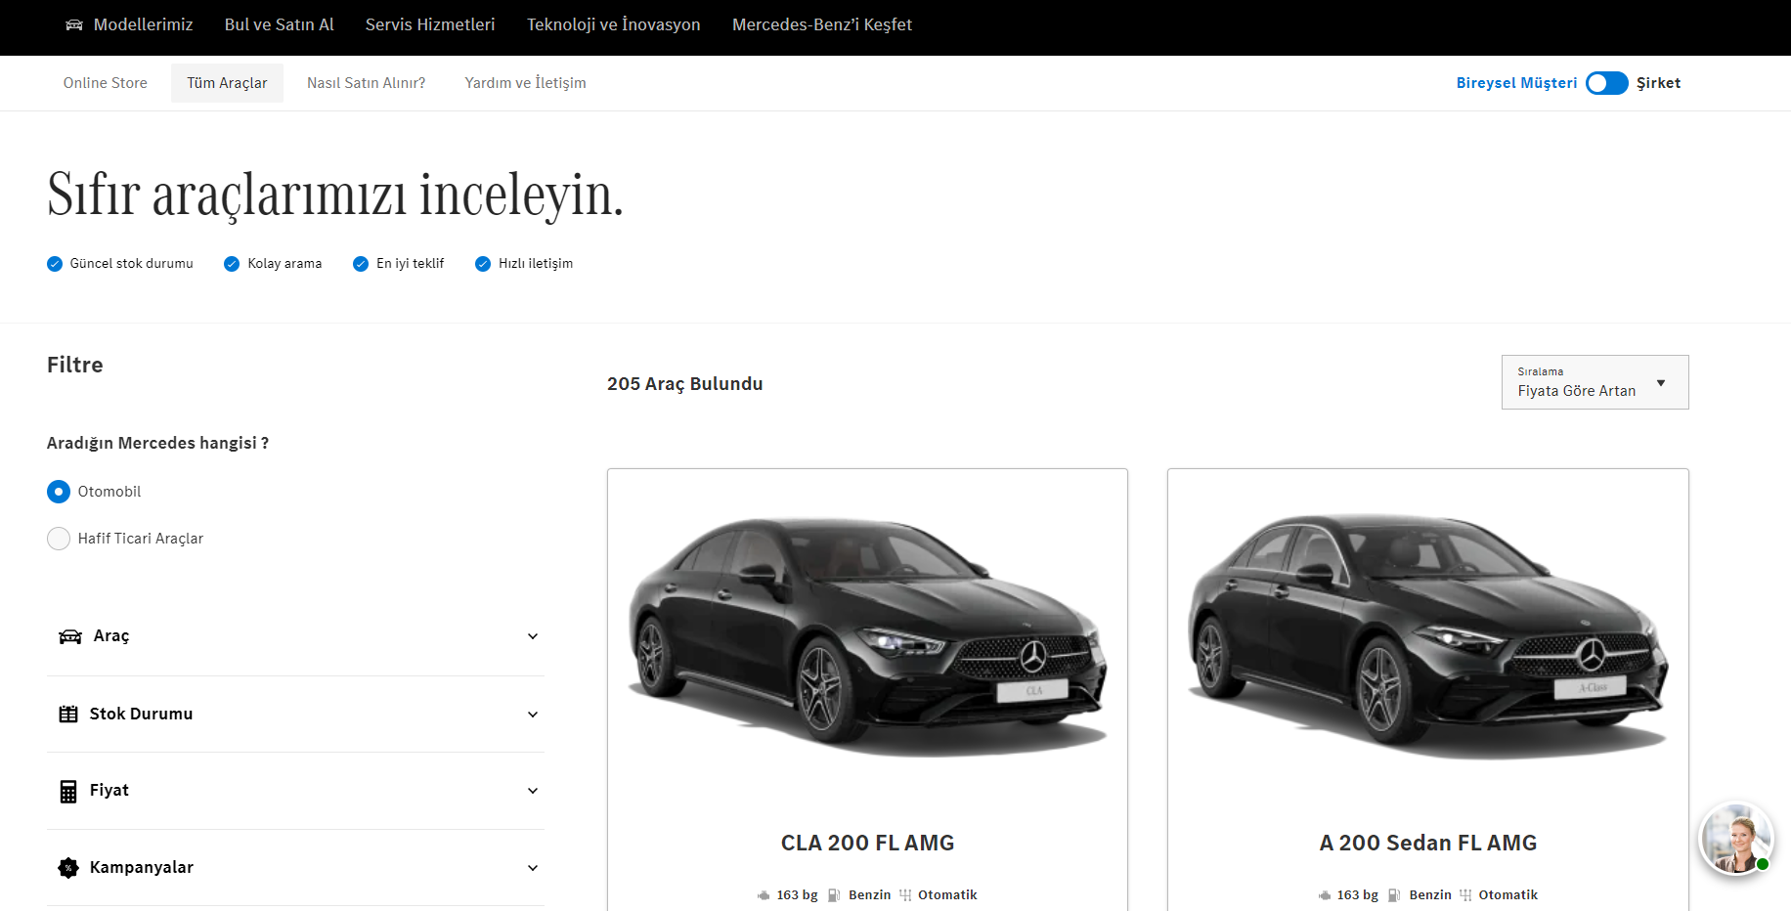Open the CLA 200 FL AMG title link
This screenshot has height=911, width=1791.
pyautogui.click(x=868, y=843)
